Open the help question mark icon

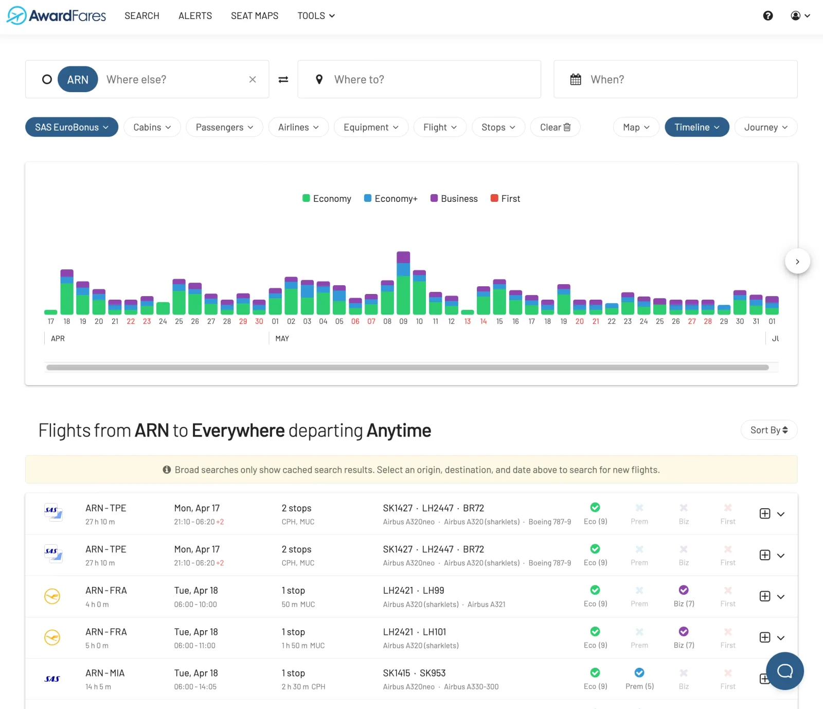point(768,15)
